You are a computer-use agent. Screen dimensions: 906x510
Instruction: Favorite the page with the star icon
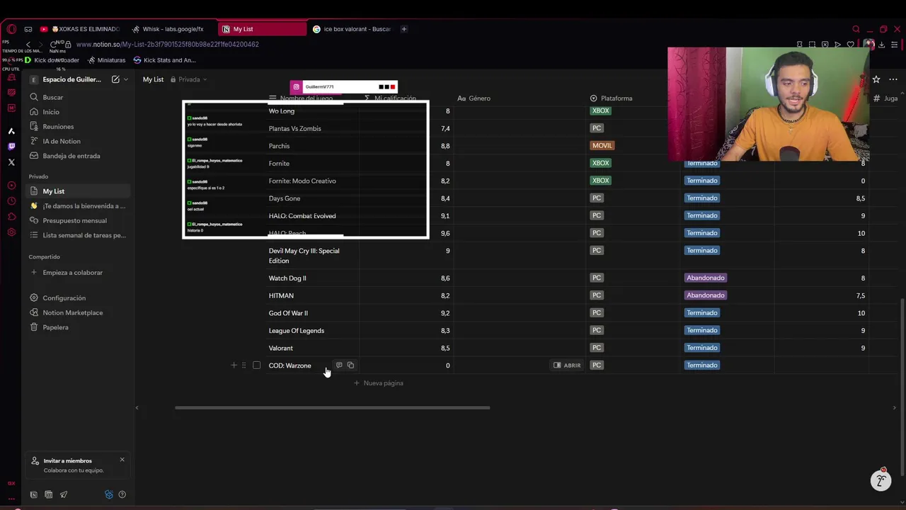tap(876, 79)
